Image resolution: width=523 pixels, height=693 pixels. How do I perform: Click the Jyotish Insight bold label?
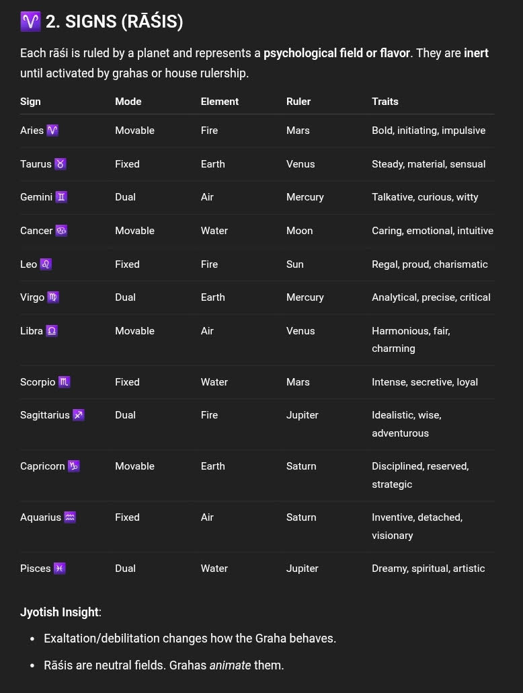60,612
